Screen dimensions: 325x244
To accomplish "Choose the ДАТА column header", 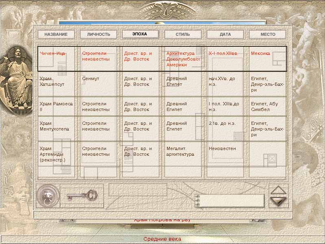I will coord(225,35).
